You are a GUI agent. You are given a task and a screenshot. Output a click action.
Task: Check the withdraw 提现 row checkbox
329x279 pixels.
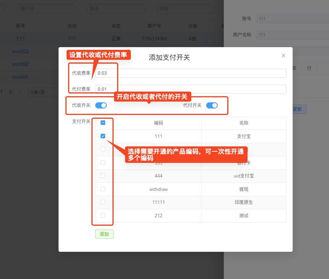click(x=103, y=189)
